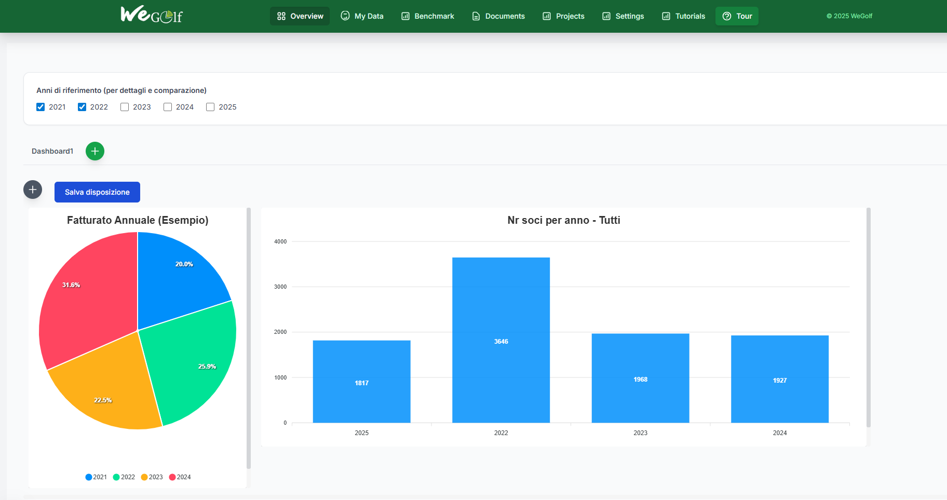
Task: Toggle the 2024 year checkbox
Action: [168, 107]
